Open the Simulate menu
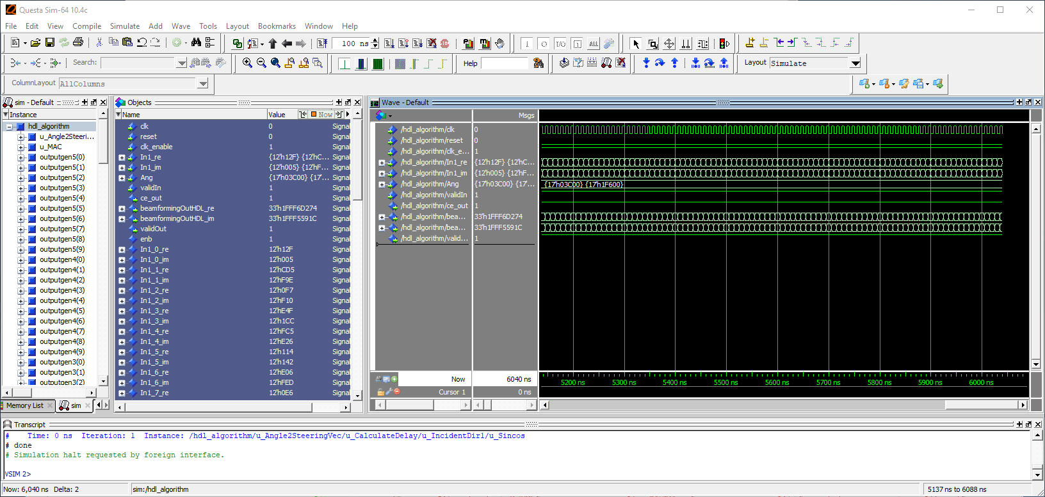This screenshot has height=497, width=1045. [124, 26]
